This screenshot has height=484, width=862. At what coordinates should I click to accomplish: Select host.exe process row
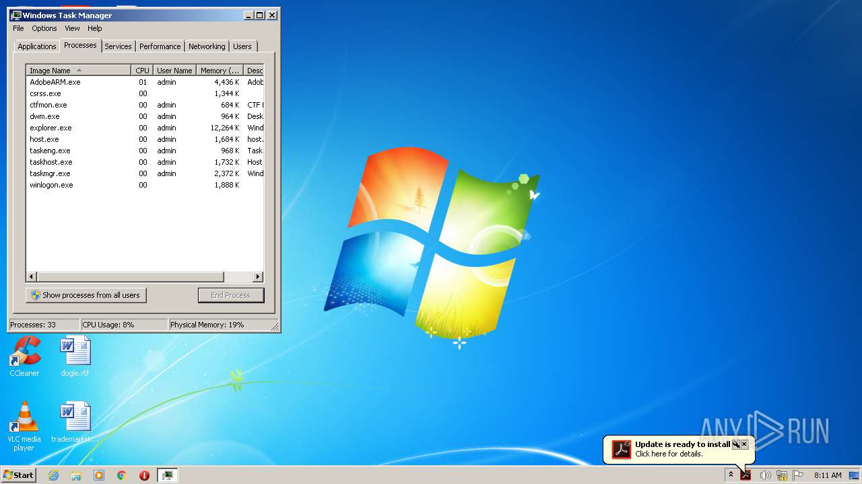point(145,139)
